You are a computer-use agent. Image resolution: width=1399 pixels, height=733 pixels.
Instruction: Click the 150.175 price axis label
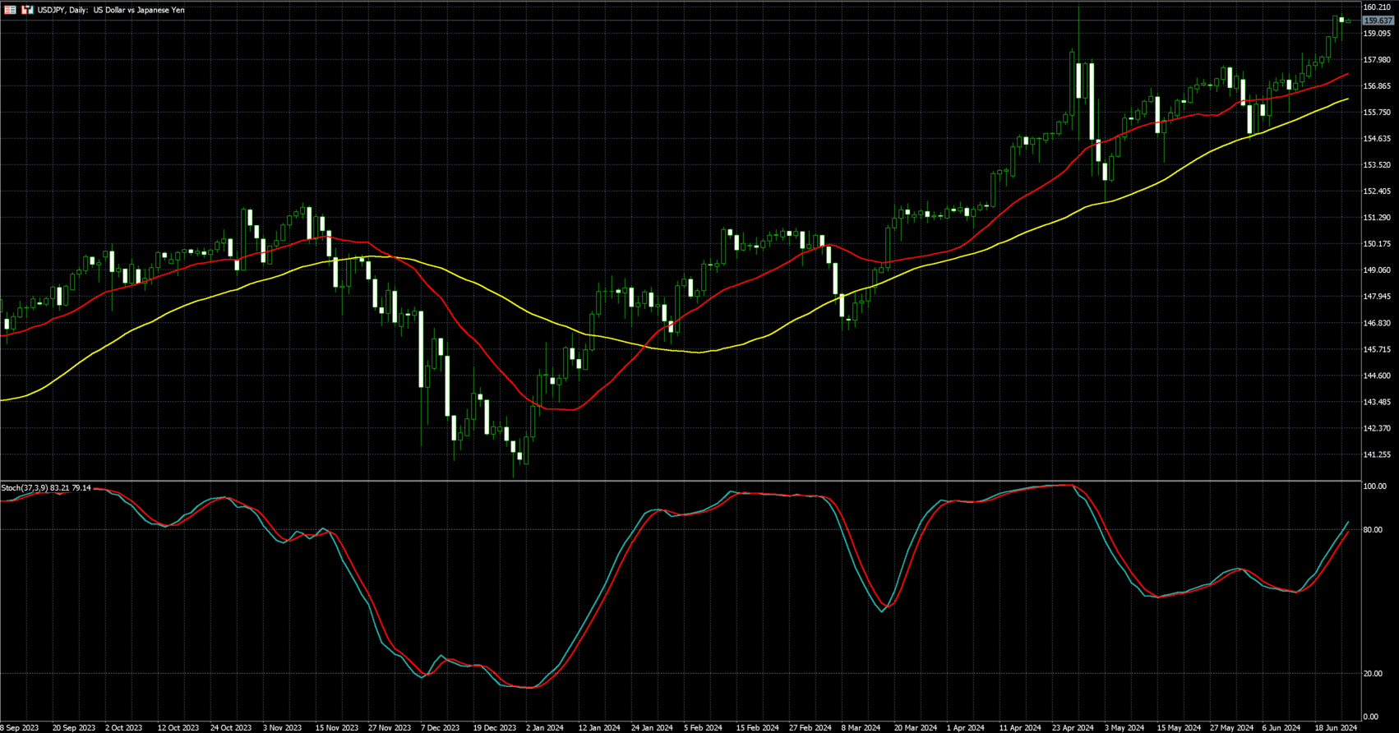point(1377,244)
